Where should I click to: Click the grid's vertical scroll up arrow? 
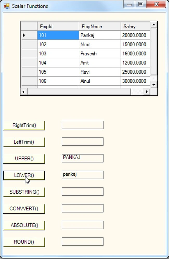[154, 25]
